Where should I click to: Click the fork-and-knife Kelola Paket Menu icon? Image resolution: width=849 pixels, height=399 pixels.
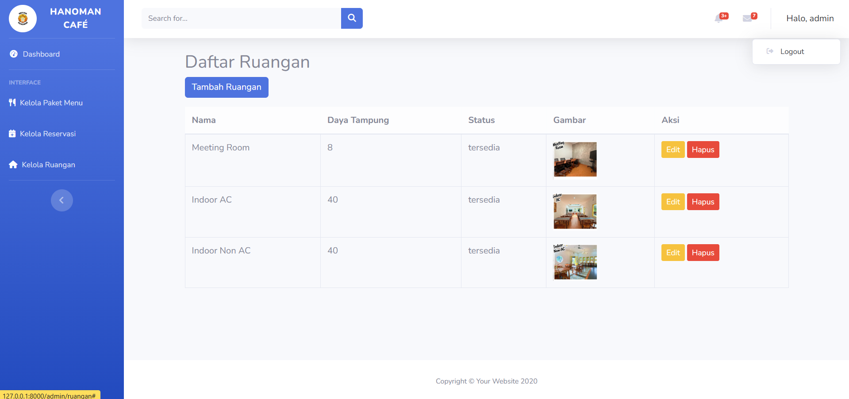[x=12, y=103]
